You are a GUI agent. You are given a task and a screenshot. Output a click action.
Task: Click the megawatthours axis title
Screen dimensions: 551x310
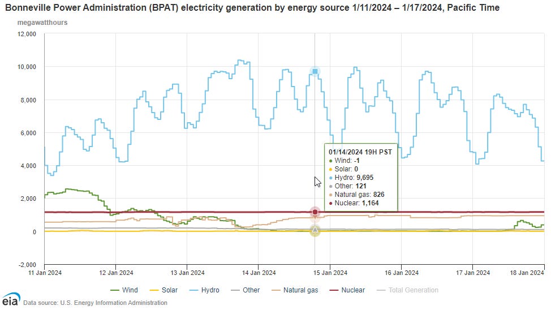[42, 23]
